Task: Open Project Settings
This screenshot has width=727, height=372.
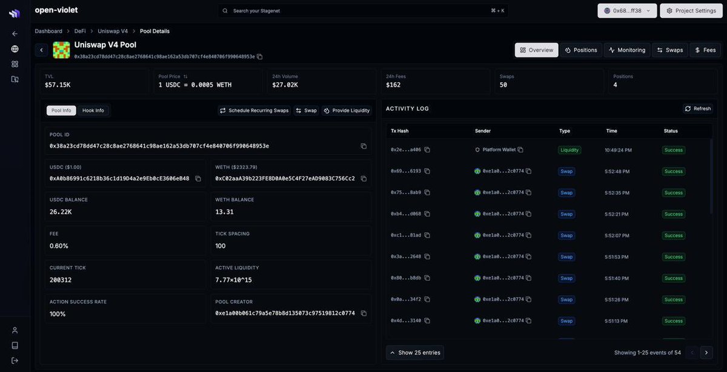Action: [691, 11]
